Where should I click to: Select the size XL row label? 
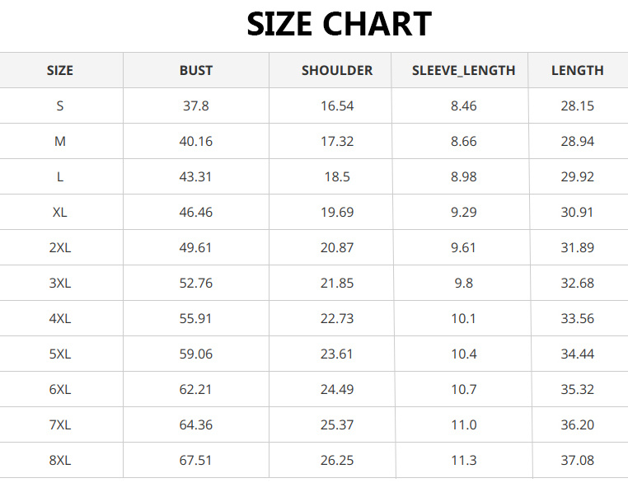[x=60, y=213]
